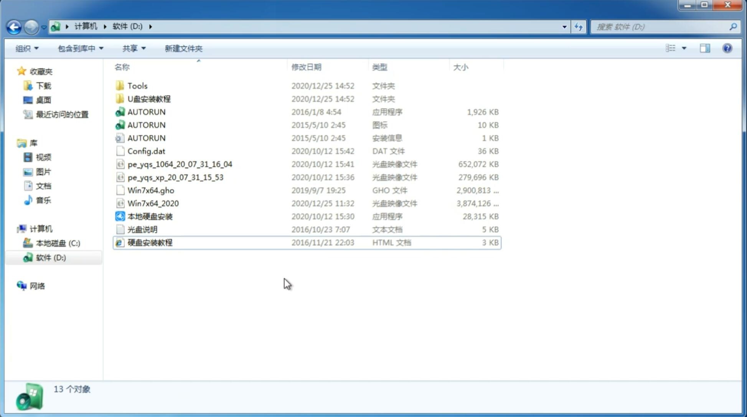
Task: Click 新建文件夹 button
Action: [183, 48]
